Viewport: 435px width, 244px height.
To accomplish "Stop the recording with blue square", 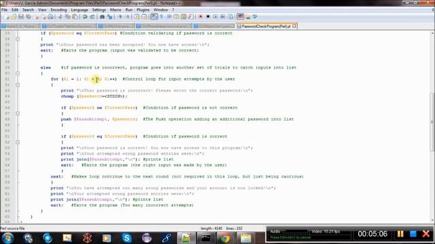I will click(413, 234).
